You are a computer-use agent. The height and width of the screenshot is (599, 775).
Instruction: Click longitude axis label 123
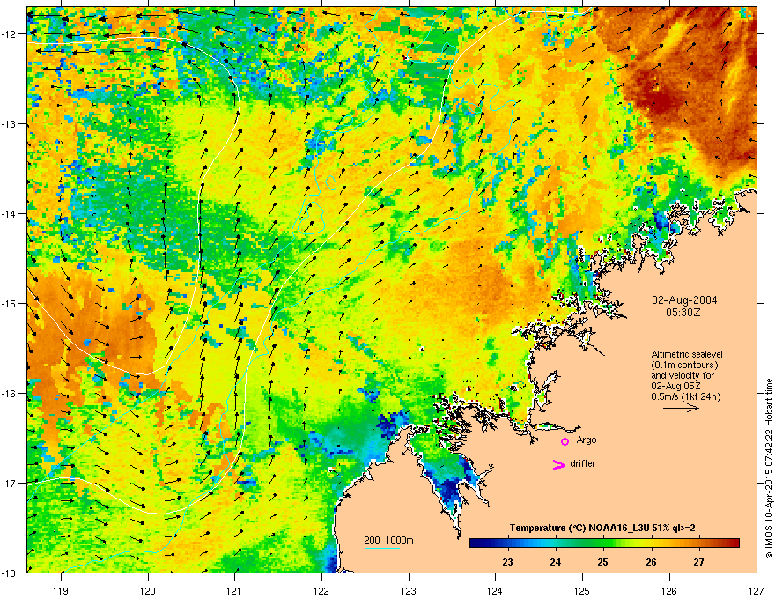(x=409, y=590)
